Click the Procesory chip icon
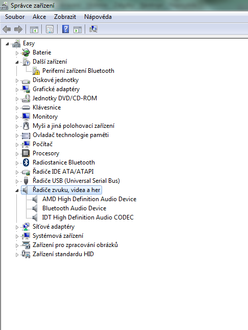Viewport: 248px width, 330px height. [26, 153]
